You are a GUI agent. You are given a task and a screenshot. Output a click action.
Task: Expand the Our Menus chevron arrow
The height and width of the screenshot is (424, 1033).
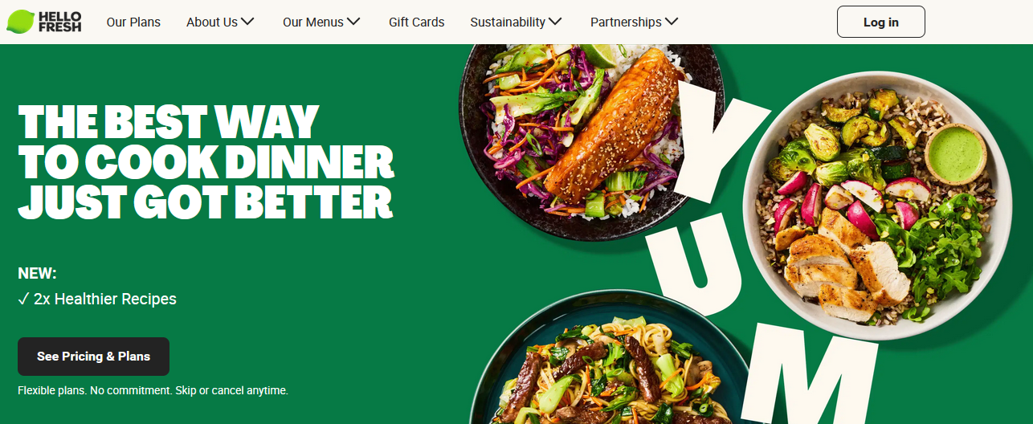coord(353,22)
